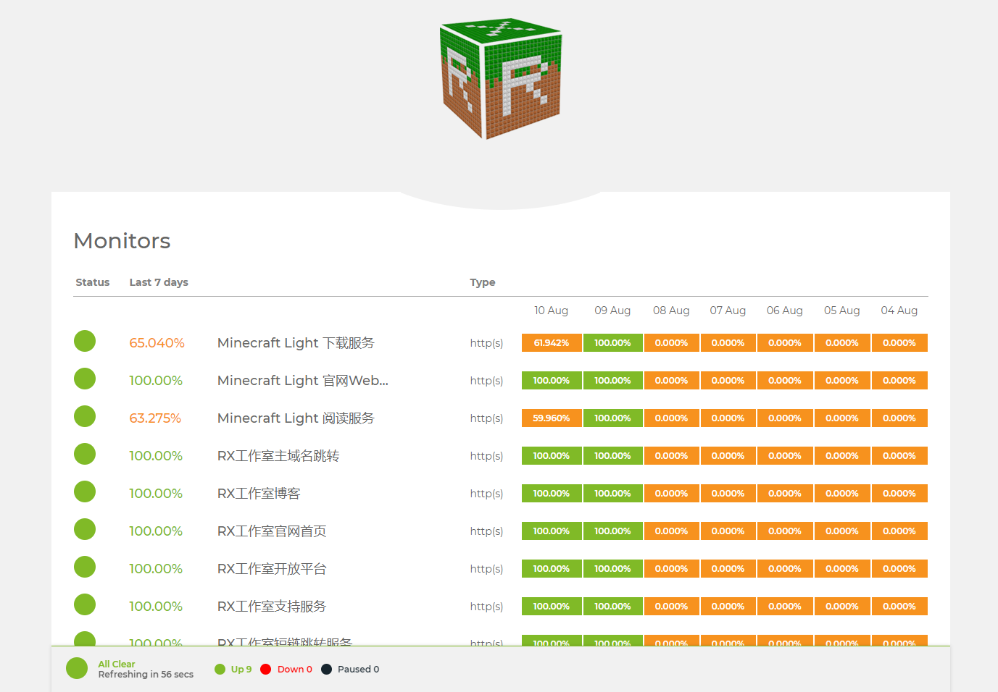Screen dimensions: 998x692
Task: Open the Minecraft Light 下载服务 monitor
Action: point(296,343)
